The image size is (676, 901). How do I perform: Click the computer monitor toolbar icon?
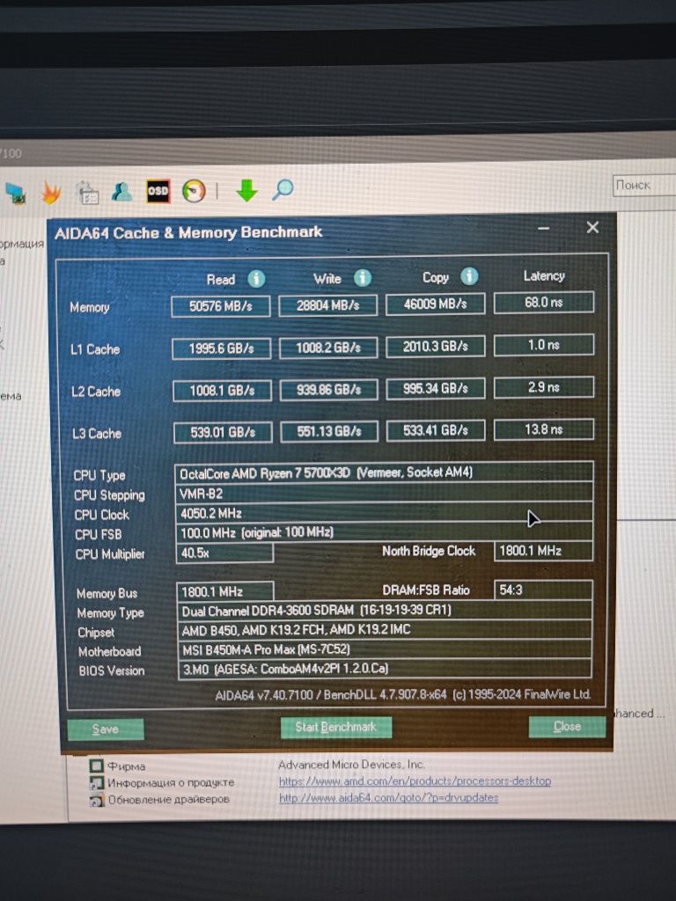[16, 194]
